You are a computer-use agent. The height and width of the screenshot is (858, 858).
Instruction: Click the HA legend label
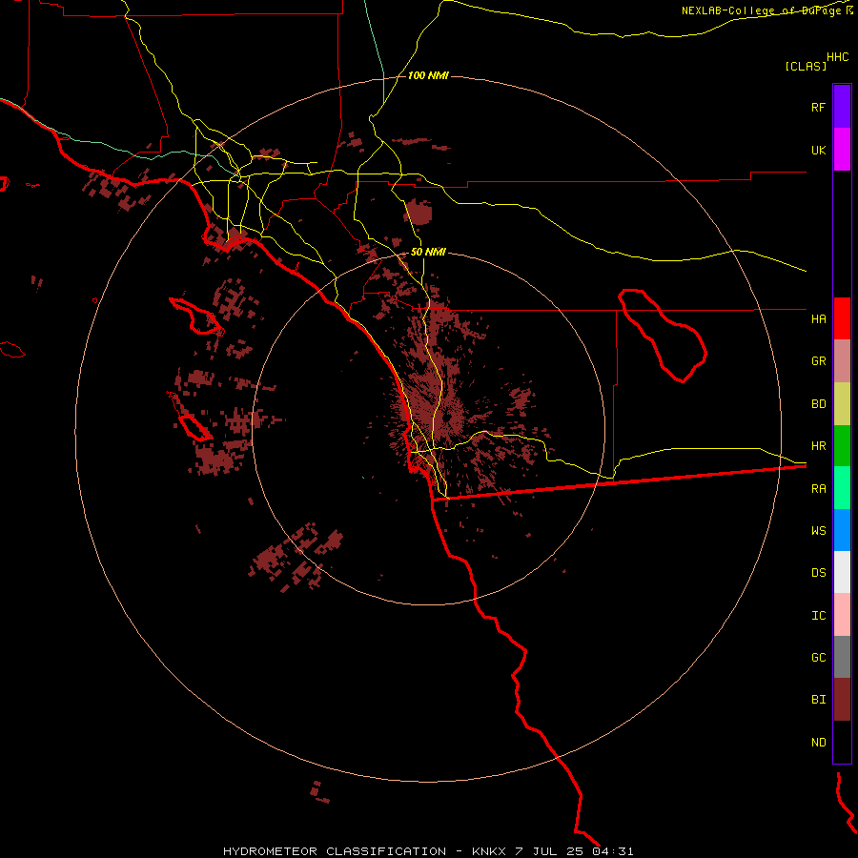(x=818, y=318)
